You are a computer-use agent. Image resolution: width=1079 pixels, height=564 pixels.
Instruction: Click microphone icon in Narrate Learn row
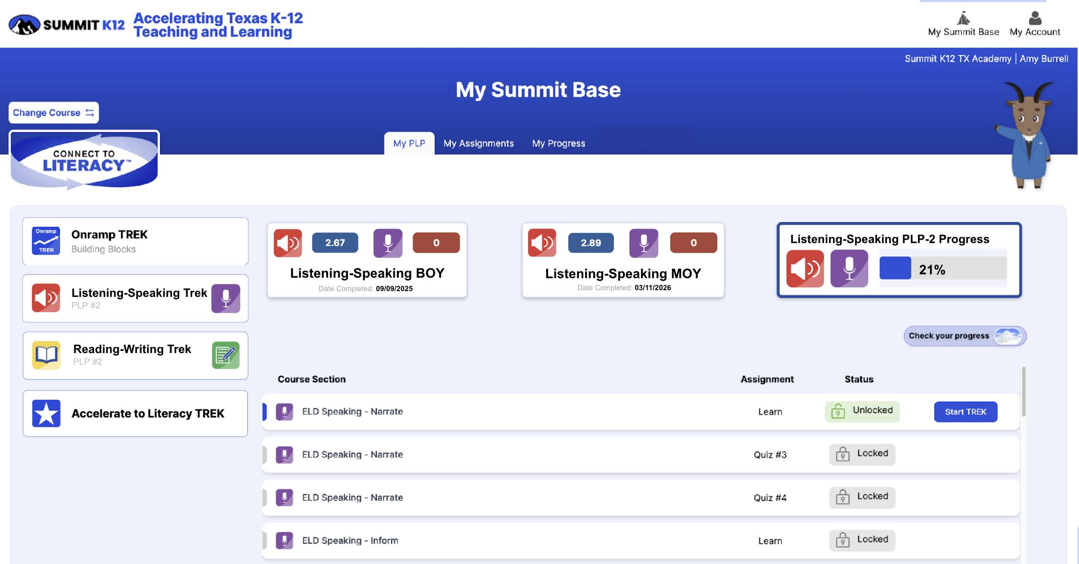(284, 412)
